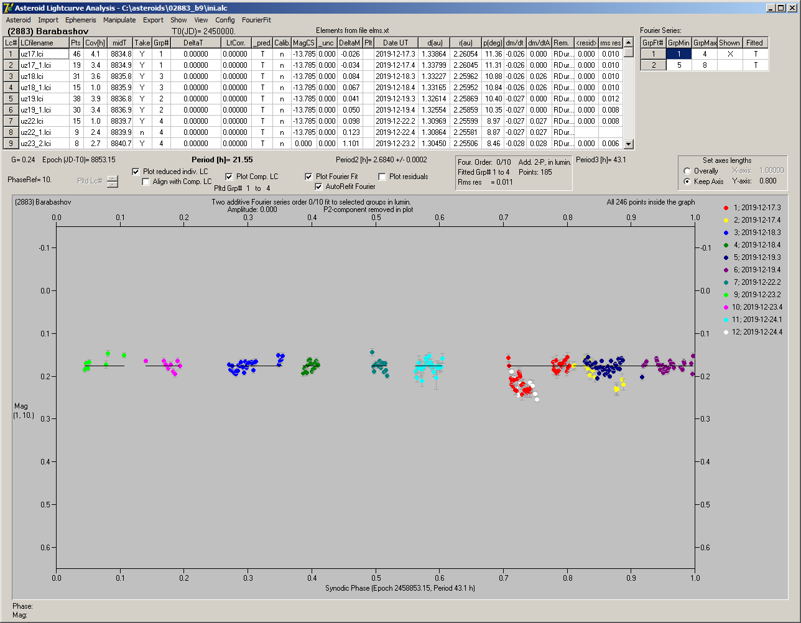801x623 pixels.
Task: Click the X-axis length field 1.00000
Action: pyautogui.click(x=771, y=170)
